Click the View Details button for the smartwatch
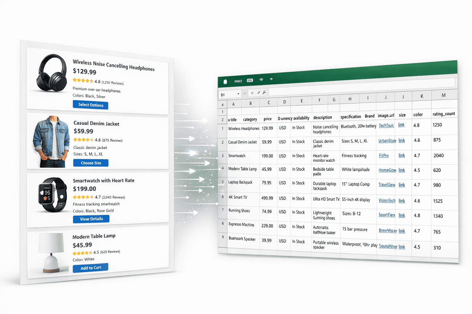The height and width of the screenshot is (314, 472). [91, 219]
